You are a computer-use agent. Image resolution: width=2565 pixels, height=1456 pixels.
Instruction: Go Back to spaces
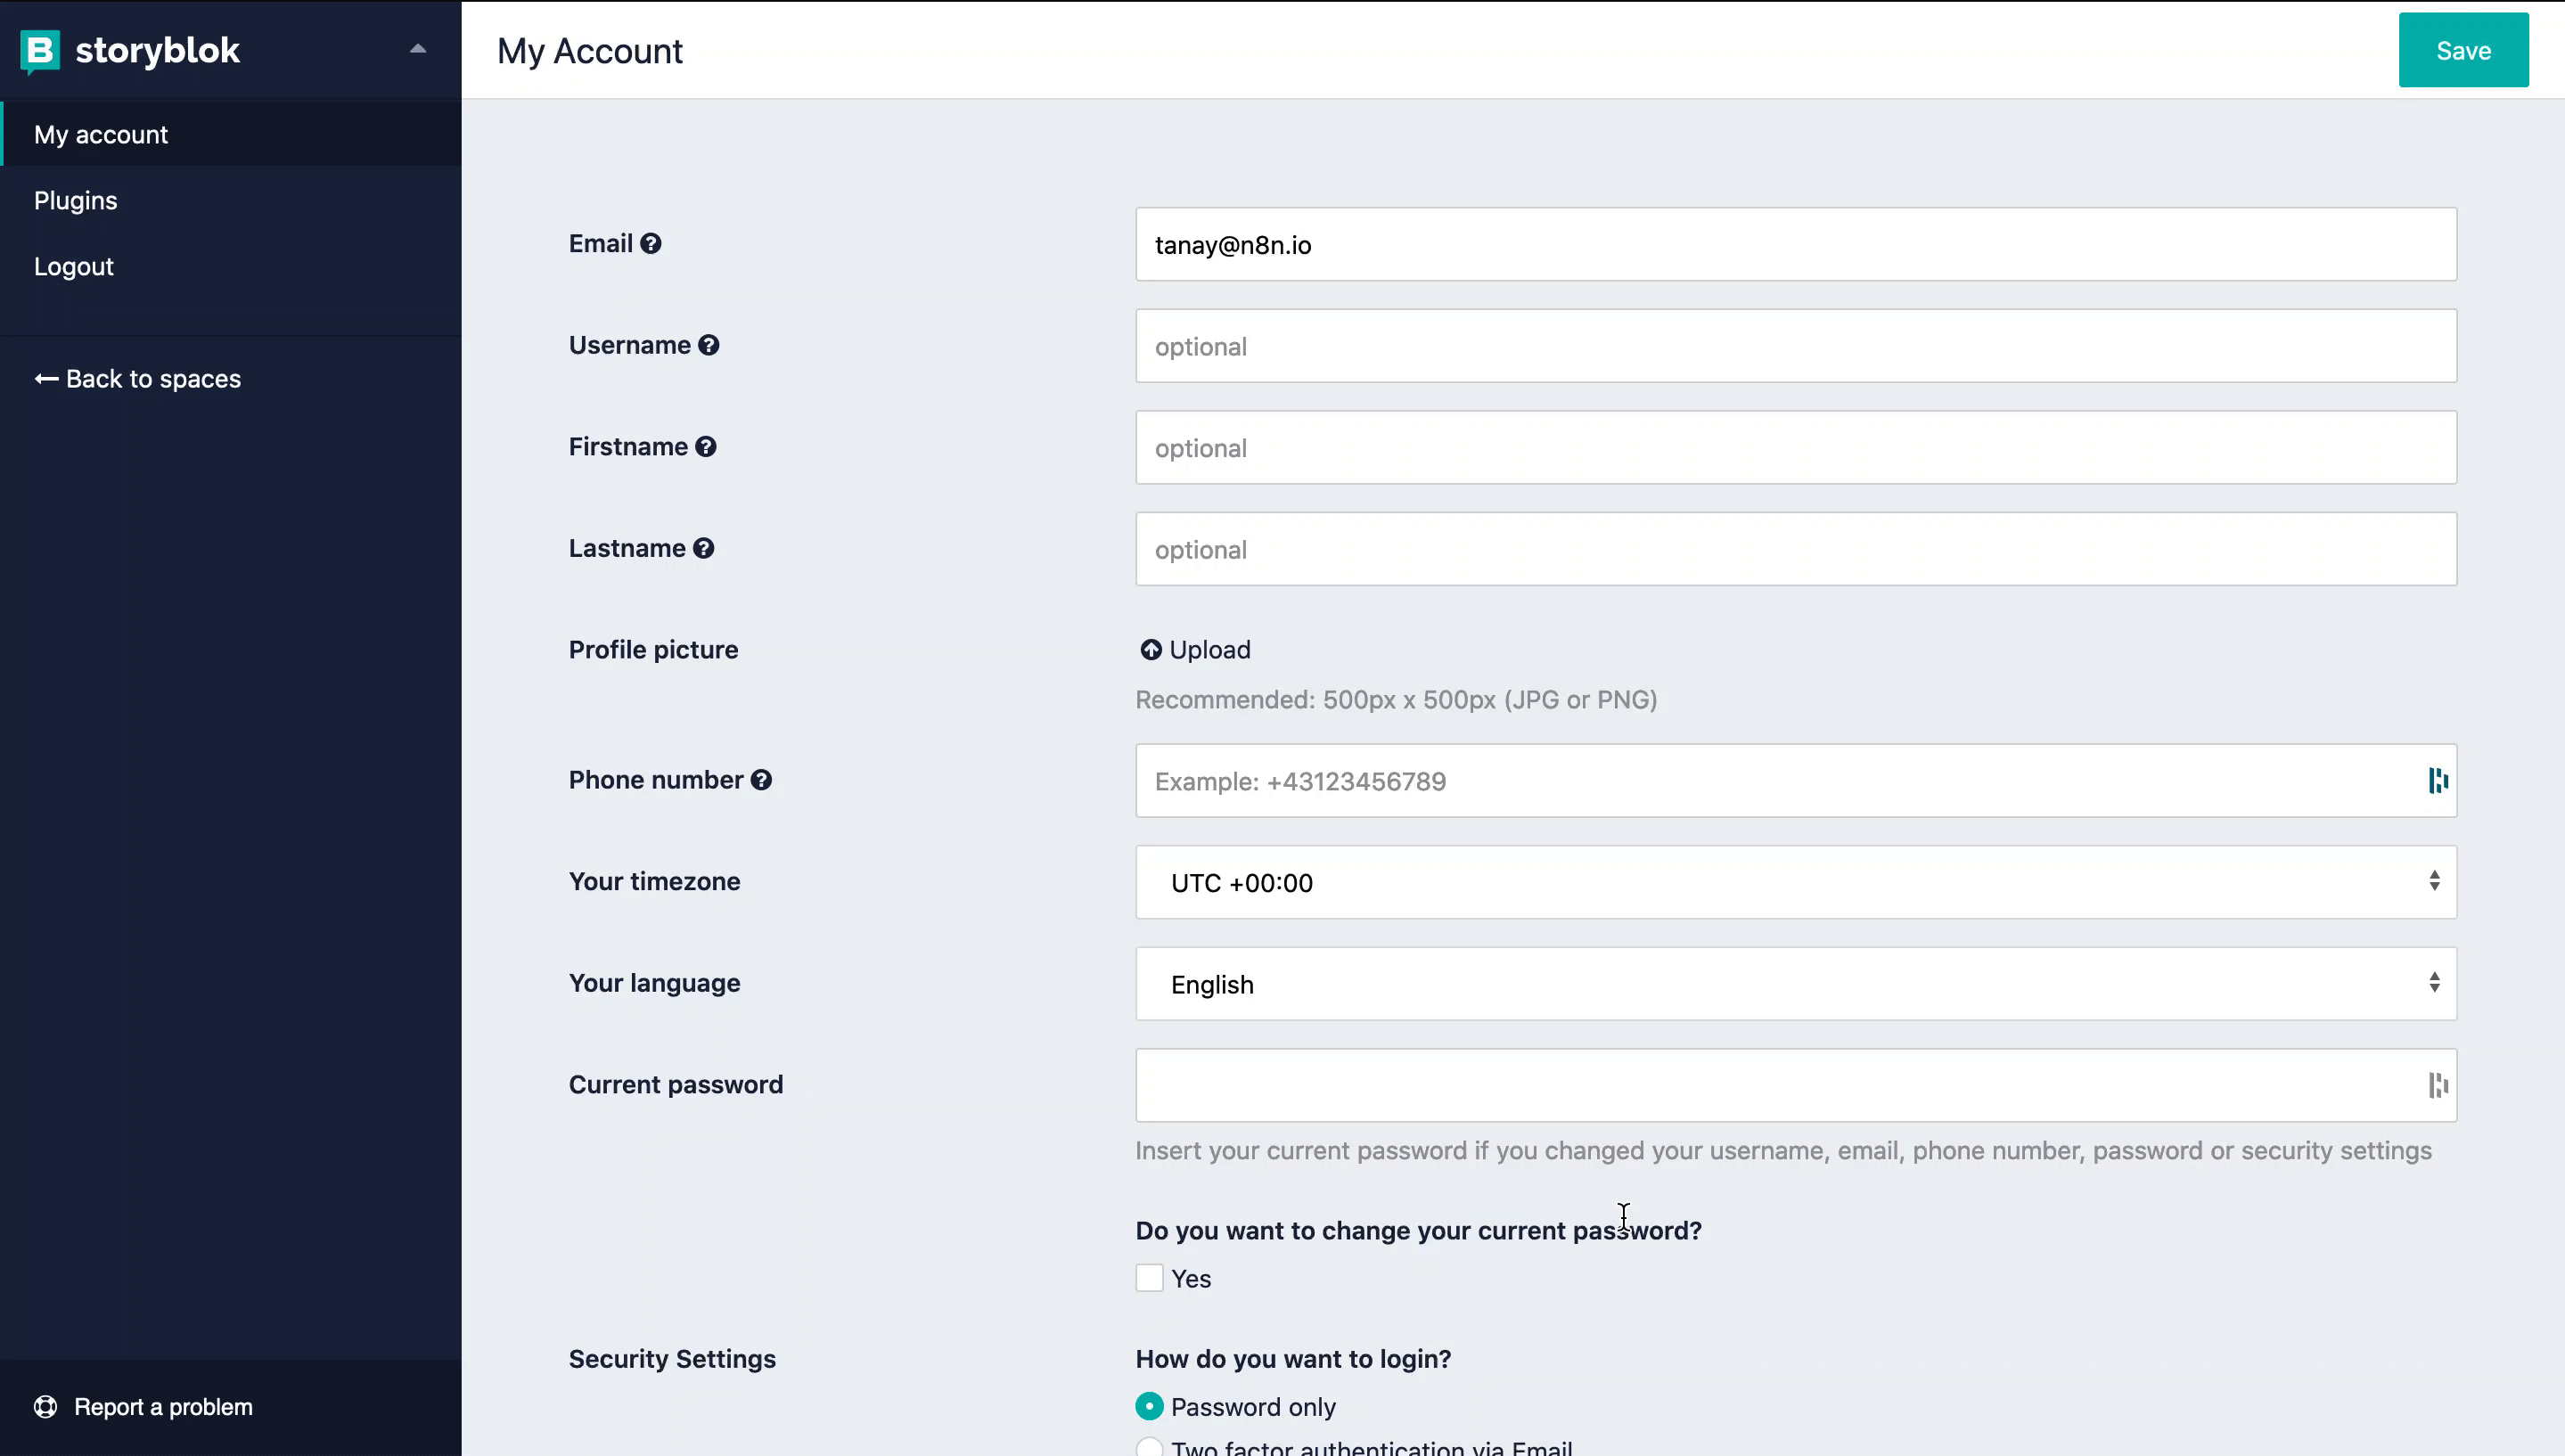pos(137,378)
